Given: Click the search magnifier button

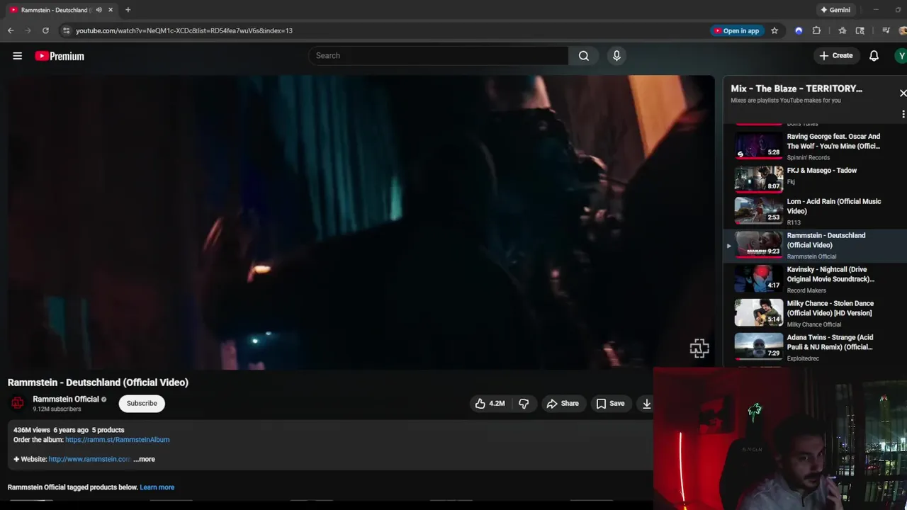Looking at the screenshot, I should tap(584, 55).
